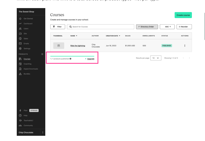The height and width of the screenshot is (141, 205).
Task: Click the Plan lightning bolt icon
Action: point(20,110)
